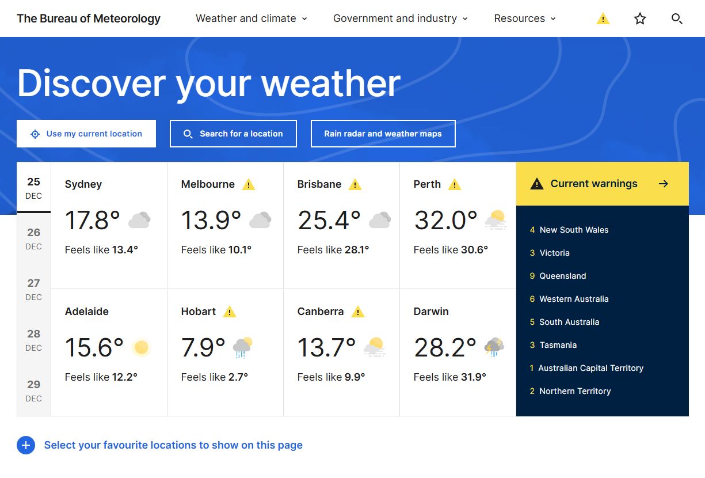Click the Perth warning triangle icon
The image size is (705, 478).
pyautogui.click(x=455, y=185)
